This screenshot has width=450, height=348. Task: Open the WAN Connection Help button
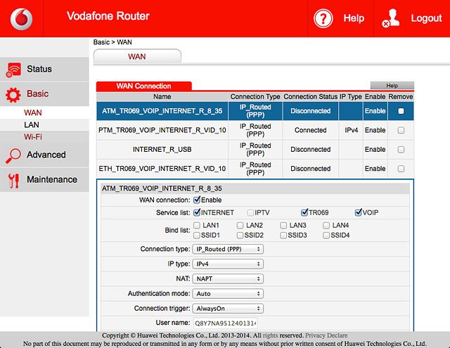point(392,86)
